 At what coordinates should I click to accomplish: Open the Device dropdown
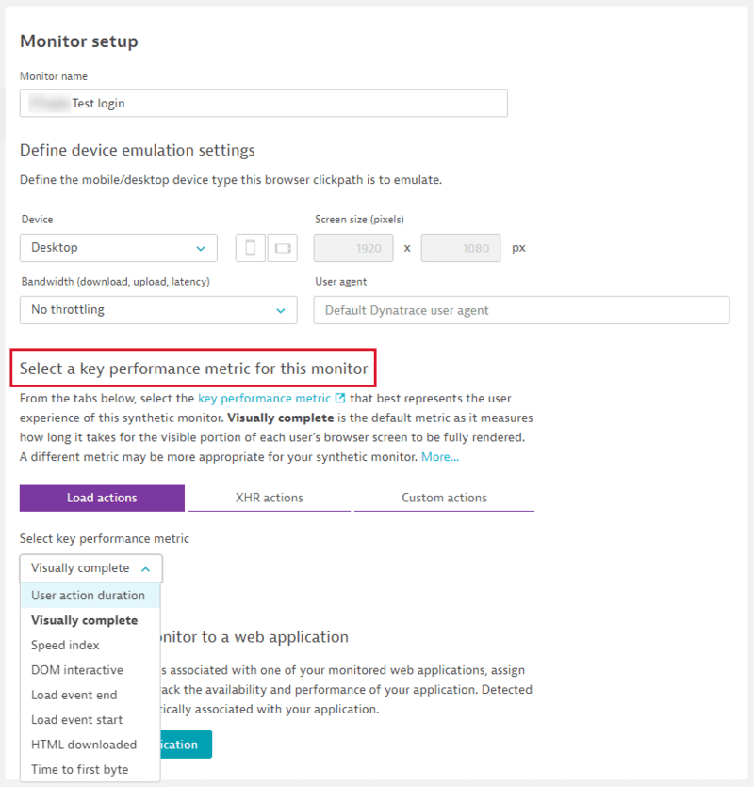pos(118,247)
